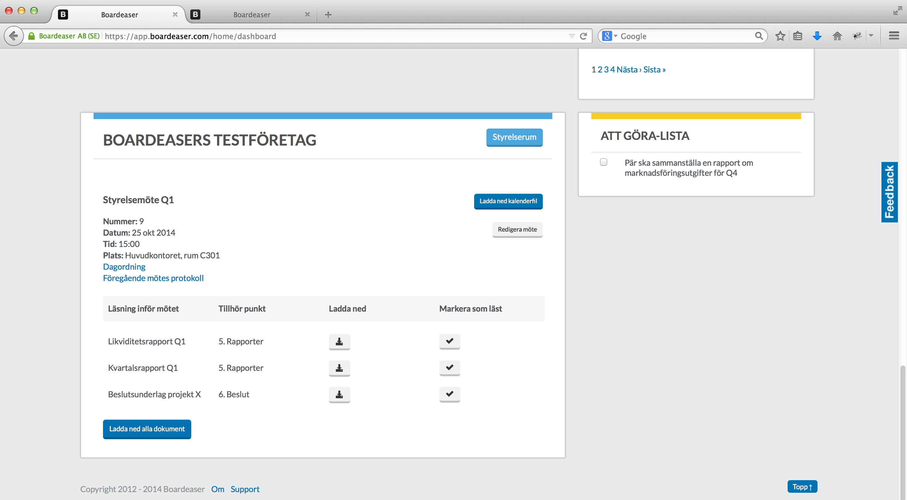This screenshot has width=907, height=500.
Task: Mark Kvartalsrapport Q1 as read
Action: 450,368
